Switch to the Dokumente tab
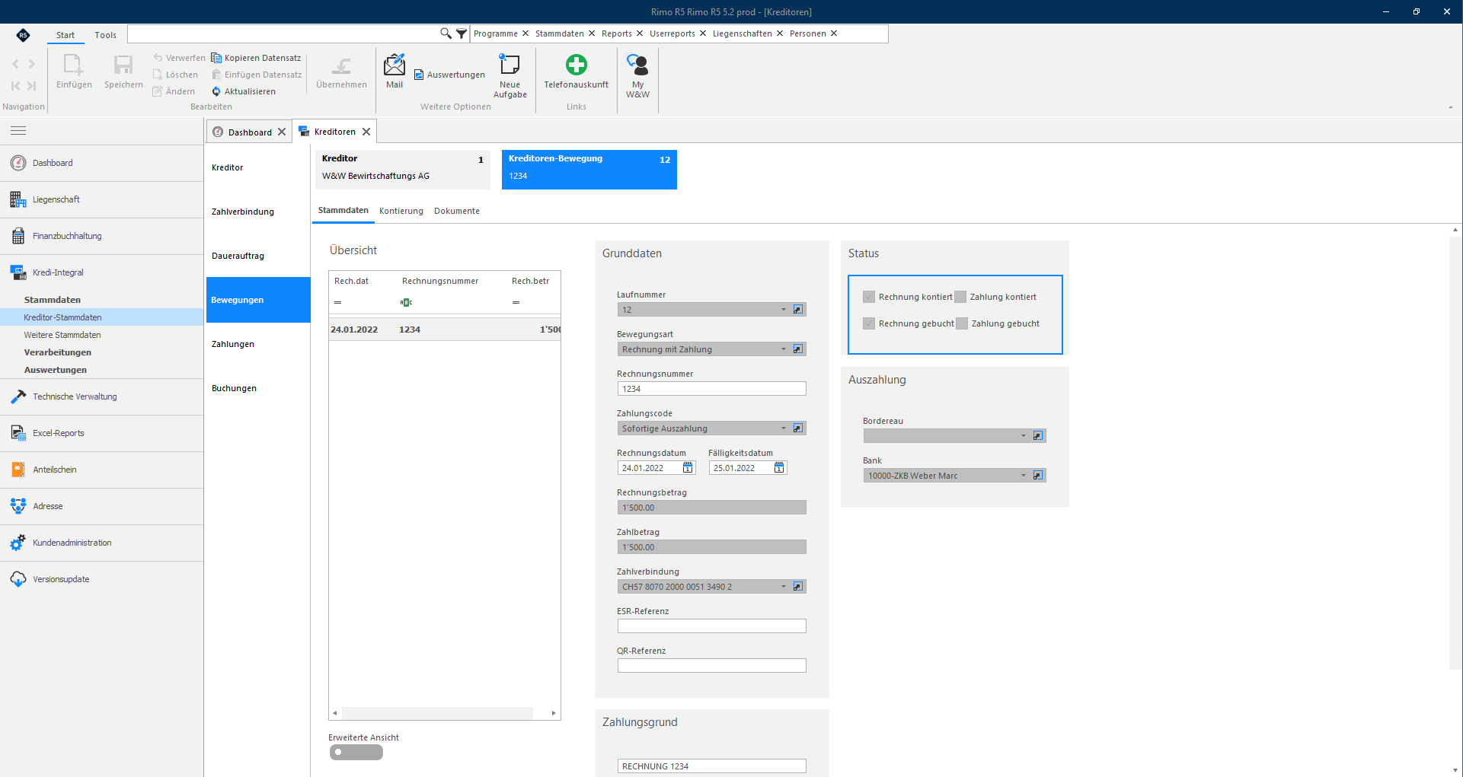1463x777 pixels. tap(457, 211)
